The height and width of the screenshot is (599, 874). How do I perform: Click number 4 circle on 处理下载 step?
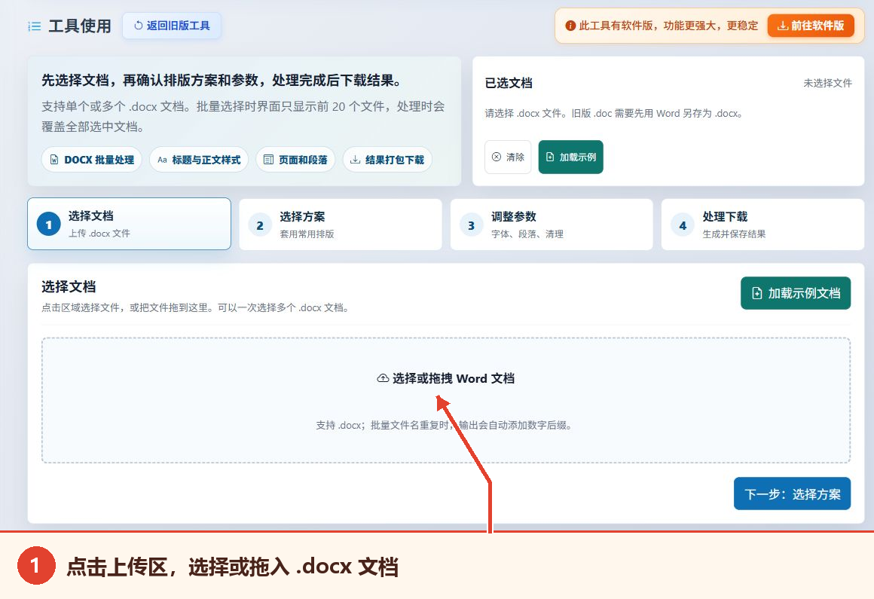click(683, 225)
